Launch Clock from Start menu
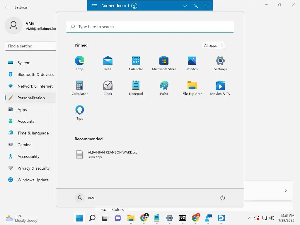This screenshot has height=225, width=300. [108, 88]
